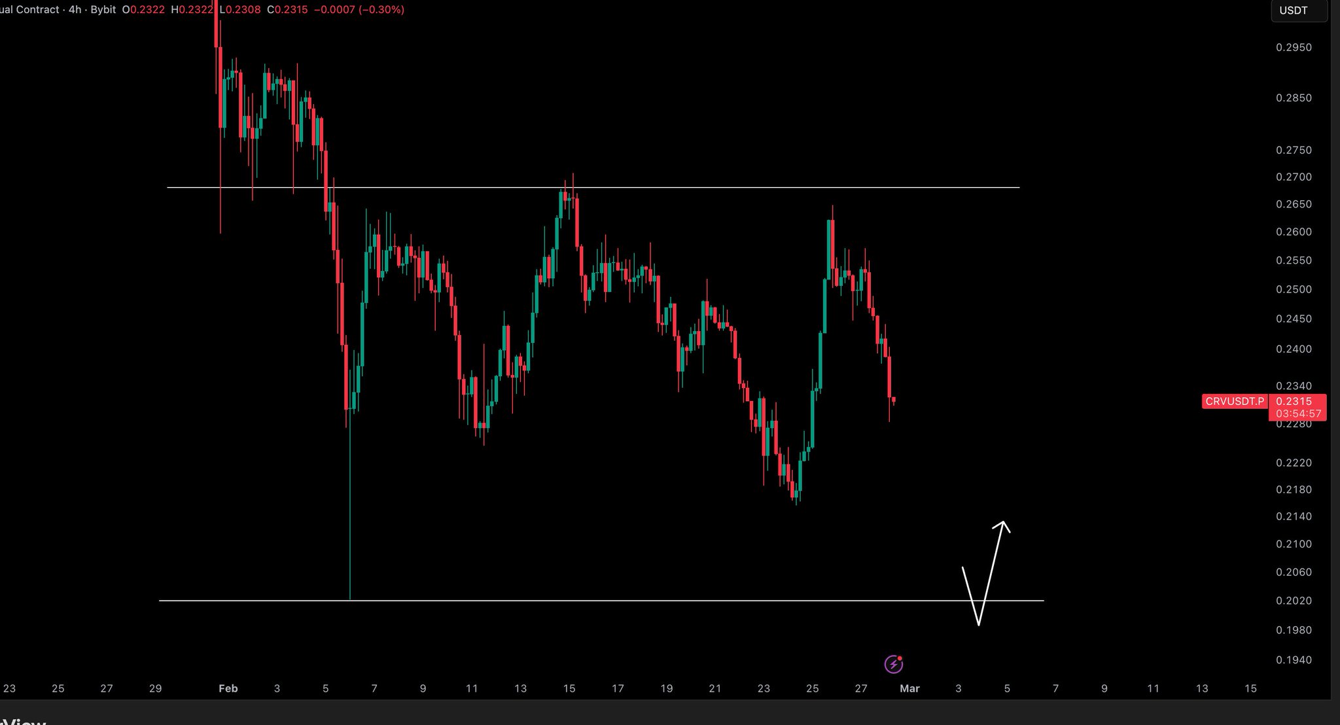Click the Bybit exchange name in title
This screenshot has height=725, width=1340.
click(103, 10)
